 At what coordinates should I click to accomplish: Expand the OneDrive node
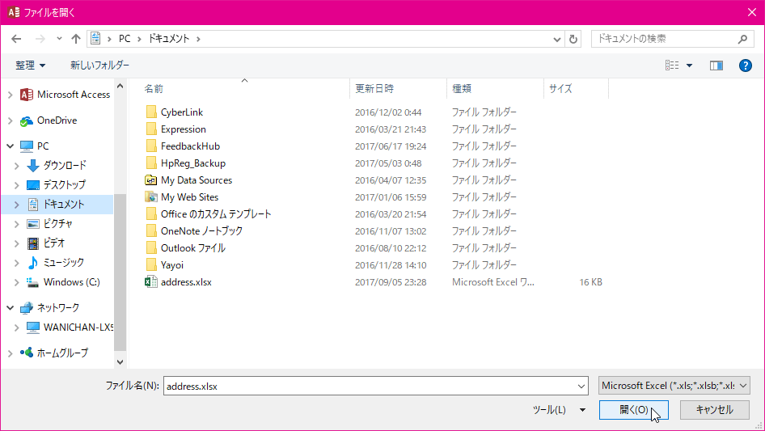tap(11, 120)
